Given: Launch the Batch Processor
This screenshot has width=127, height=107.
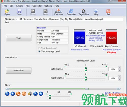Looking at the screenshot, I should pos(59,12).
